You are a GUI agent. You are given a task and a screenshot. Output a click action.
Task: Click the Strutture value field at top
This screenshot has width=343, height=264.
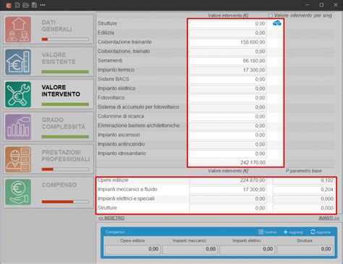pos(228,24)
